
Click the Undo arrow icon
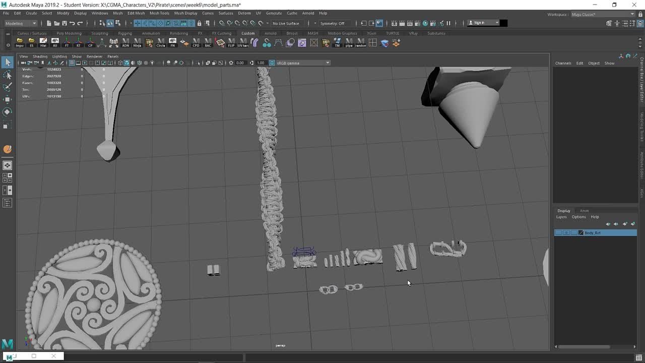coord(72,23)
